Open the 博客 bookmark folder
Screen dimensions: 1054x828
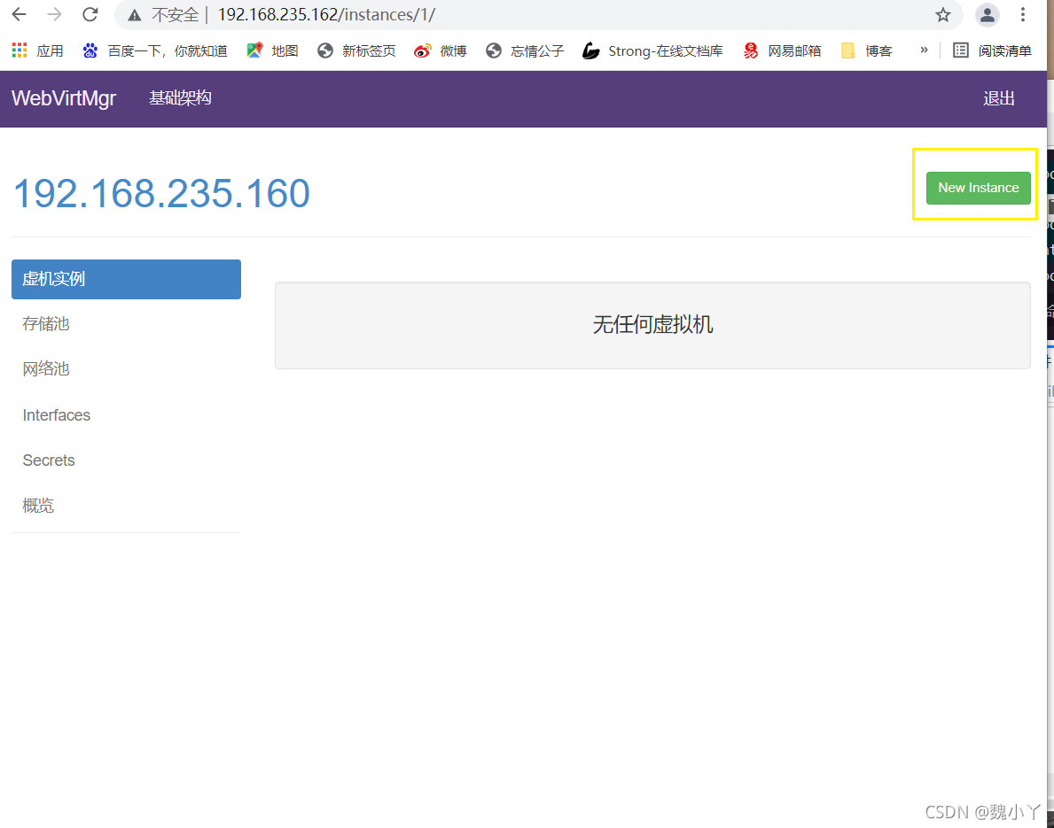tap(867, 50)
